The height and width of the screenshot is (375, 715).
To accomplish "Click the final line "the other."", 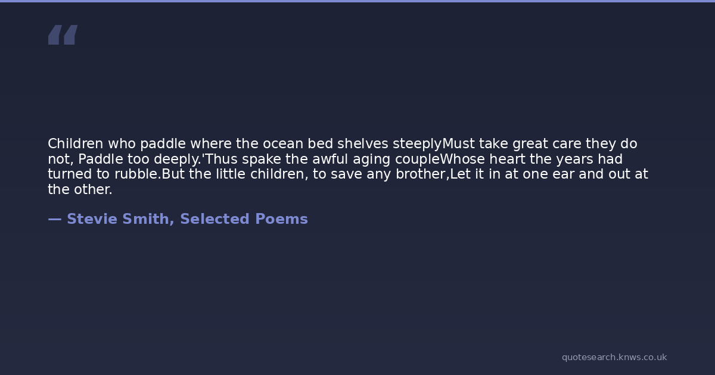I will (80, 190).
